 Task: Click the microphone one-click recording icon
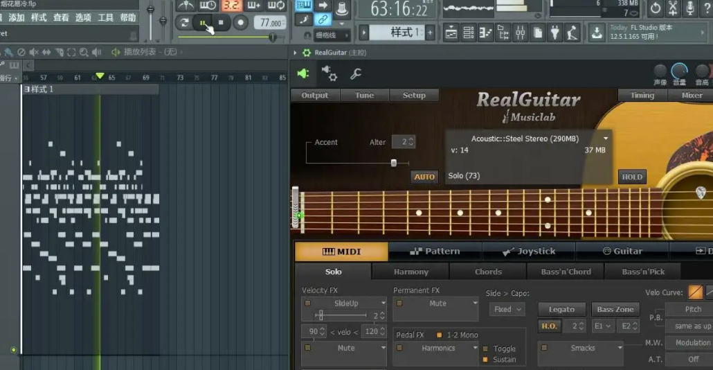tap(689, 8)
